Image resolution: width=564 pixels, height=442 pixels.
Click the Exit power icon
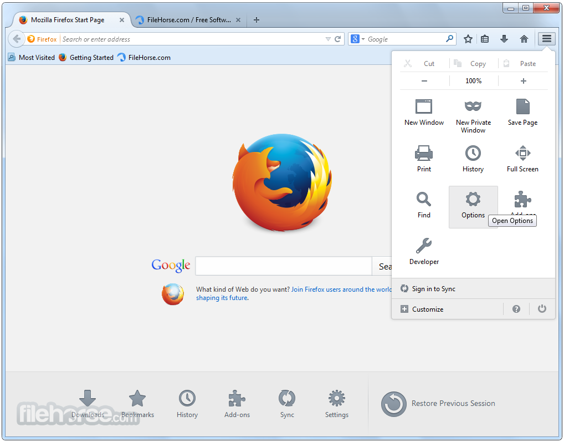tap(542, 309)
